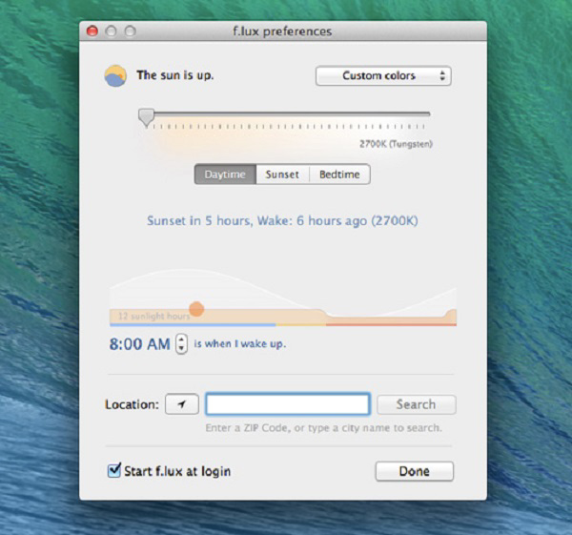This screenshot has height=535, width=572.
Task: Select the Daytime tab
Action: 225,175
